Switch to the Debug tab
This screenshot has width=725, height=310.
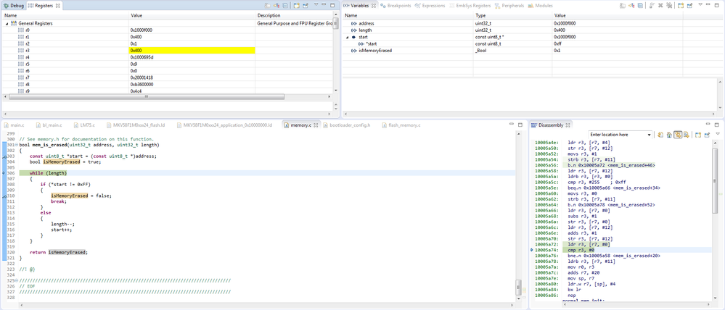pyautogui.click(x=13, y=6)
